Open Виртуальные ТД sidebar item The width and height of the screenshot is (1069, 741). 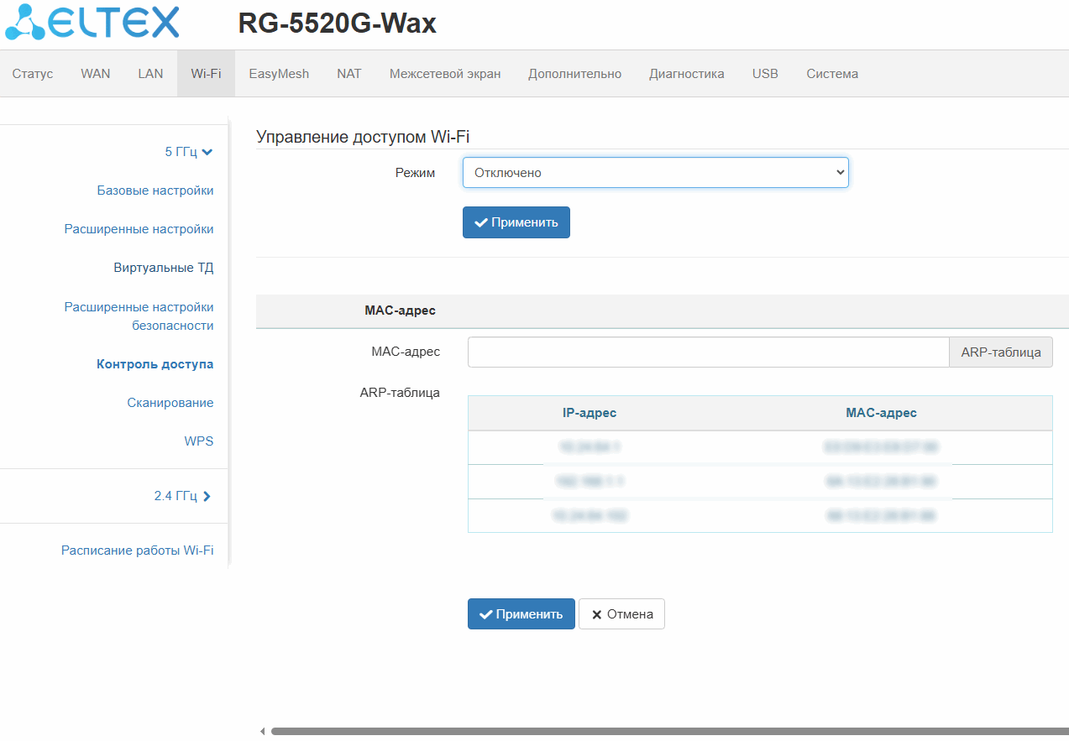point(163,268)
